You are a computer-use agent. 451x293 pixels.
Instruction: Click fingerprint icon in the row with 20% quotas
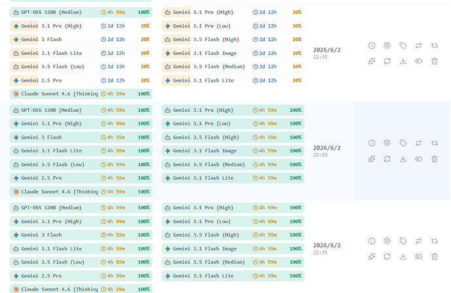(387, 46)
